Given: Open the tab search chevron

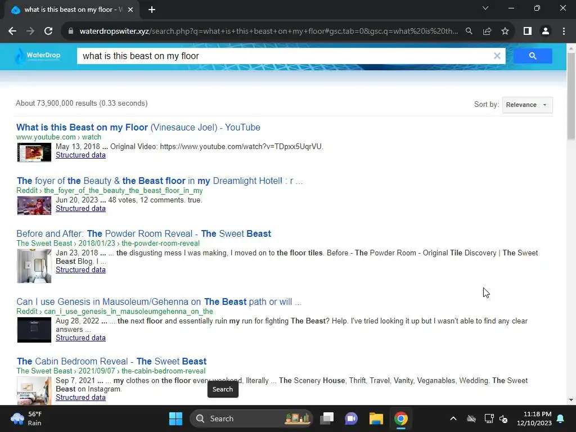Looking at the screenshot, I should click(485, 8).
